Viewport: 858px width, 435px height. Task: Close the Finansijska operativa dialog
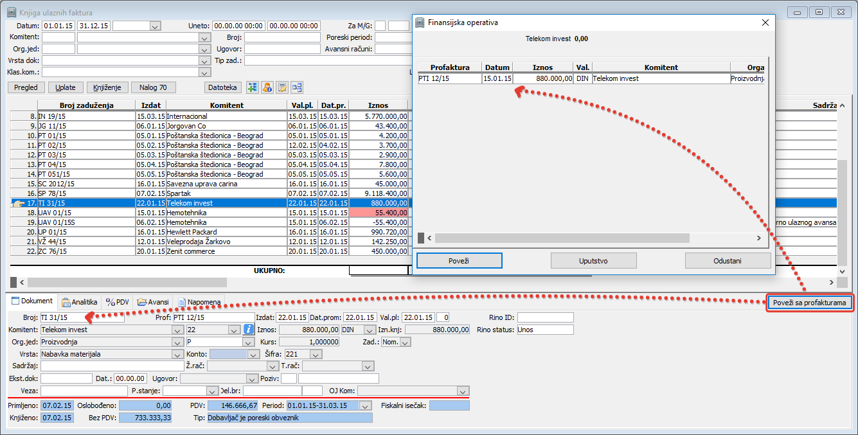(x=765, y=22)
